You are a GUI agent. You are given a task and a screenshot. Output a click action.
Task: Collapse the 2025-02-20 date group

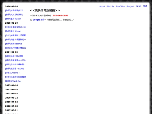click(12, 23)
